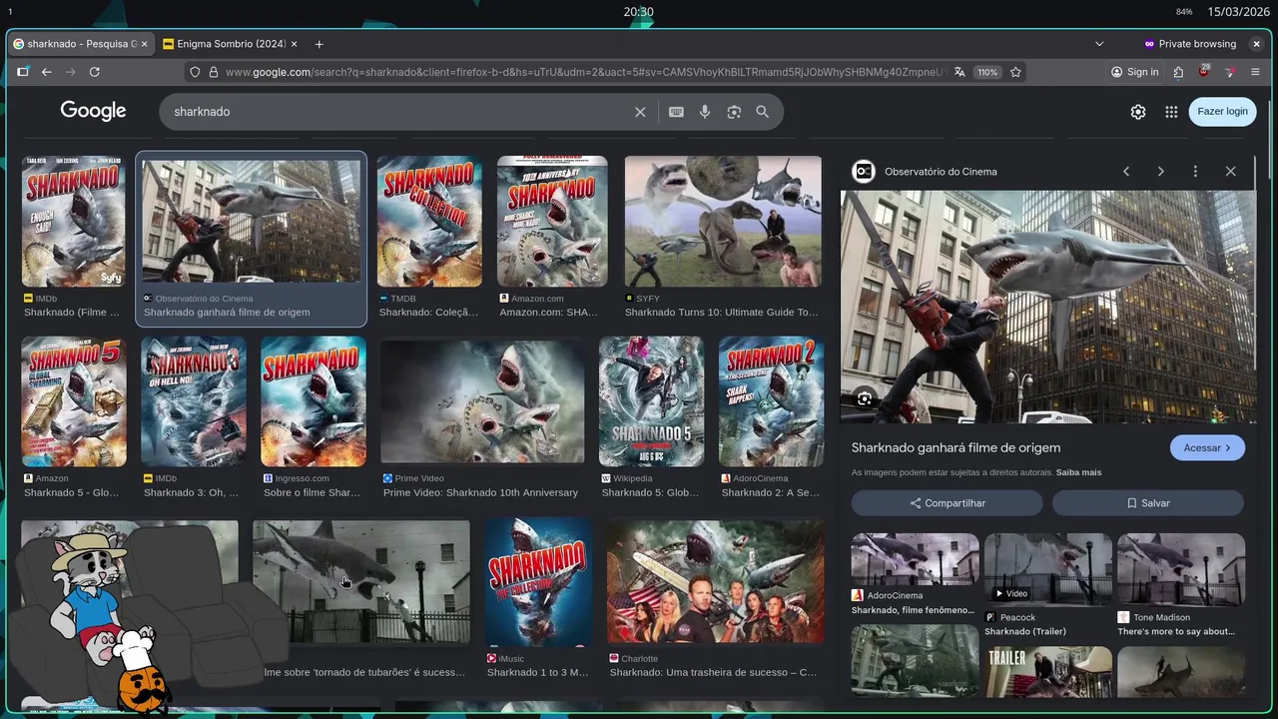Click the translate page icon in address bar
The width and height of the screenshot is (1278, 719).
coord(959,72)
